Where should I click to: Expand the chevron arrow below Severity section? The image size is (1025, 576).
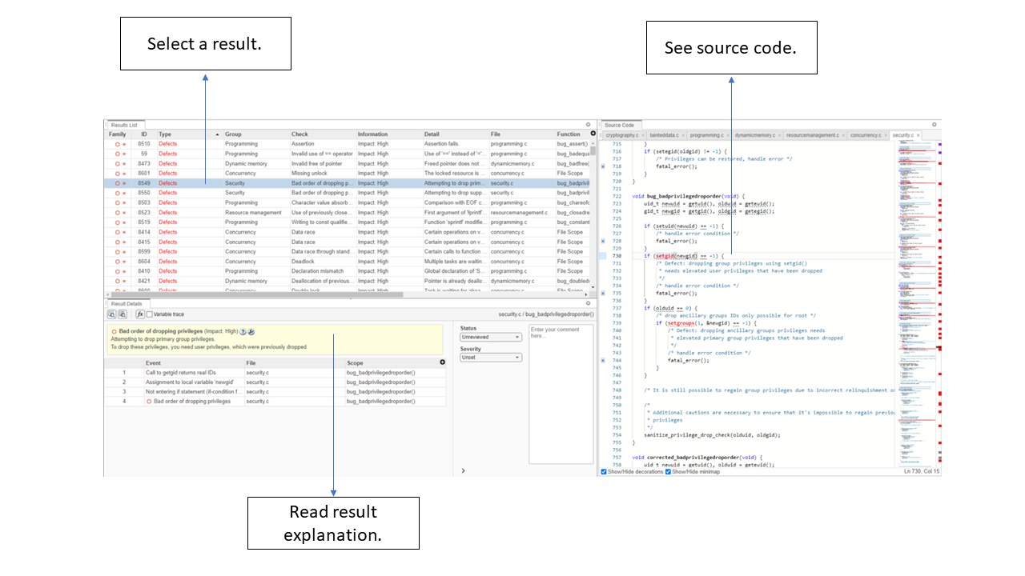tap(463, 471)
